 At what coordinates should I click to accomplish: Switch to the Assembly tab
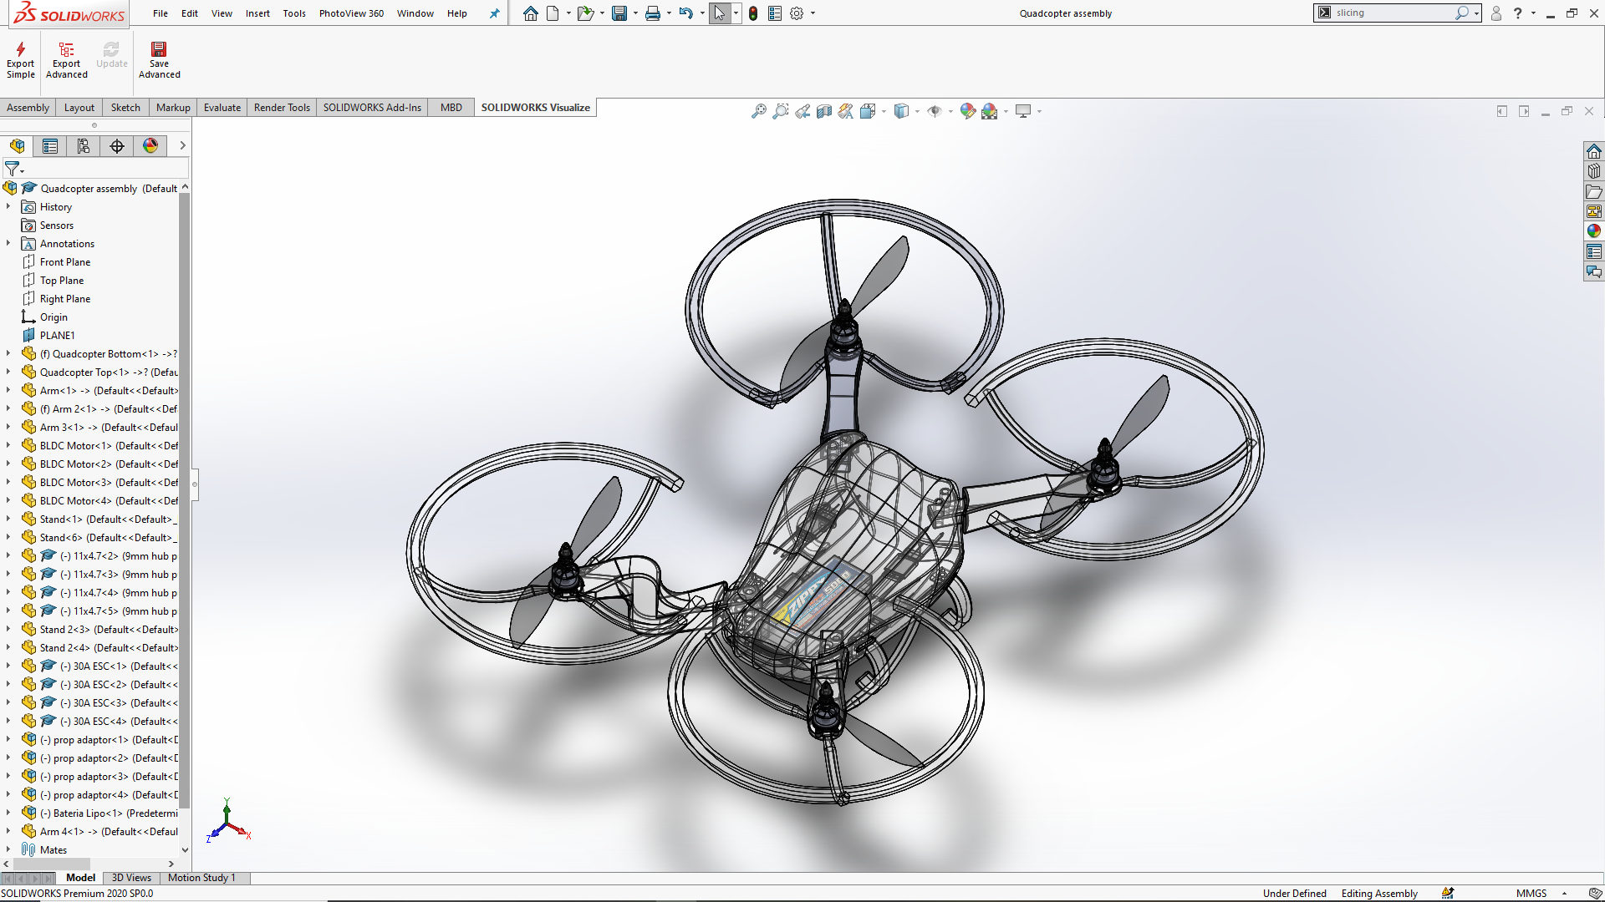click(x=28, y=108)
